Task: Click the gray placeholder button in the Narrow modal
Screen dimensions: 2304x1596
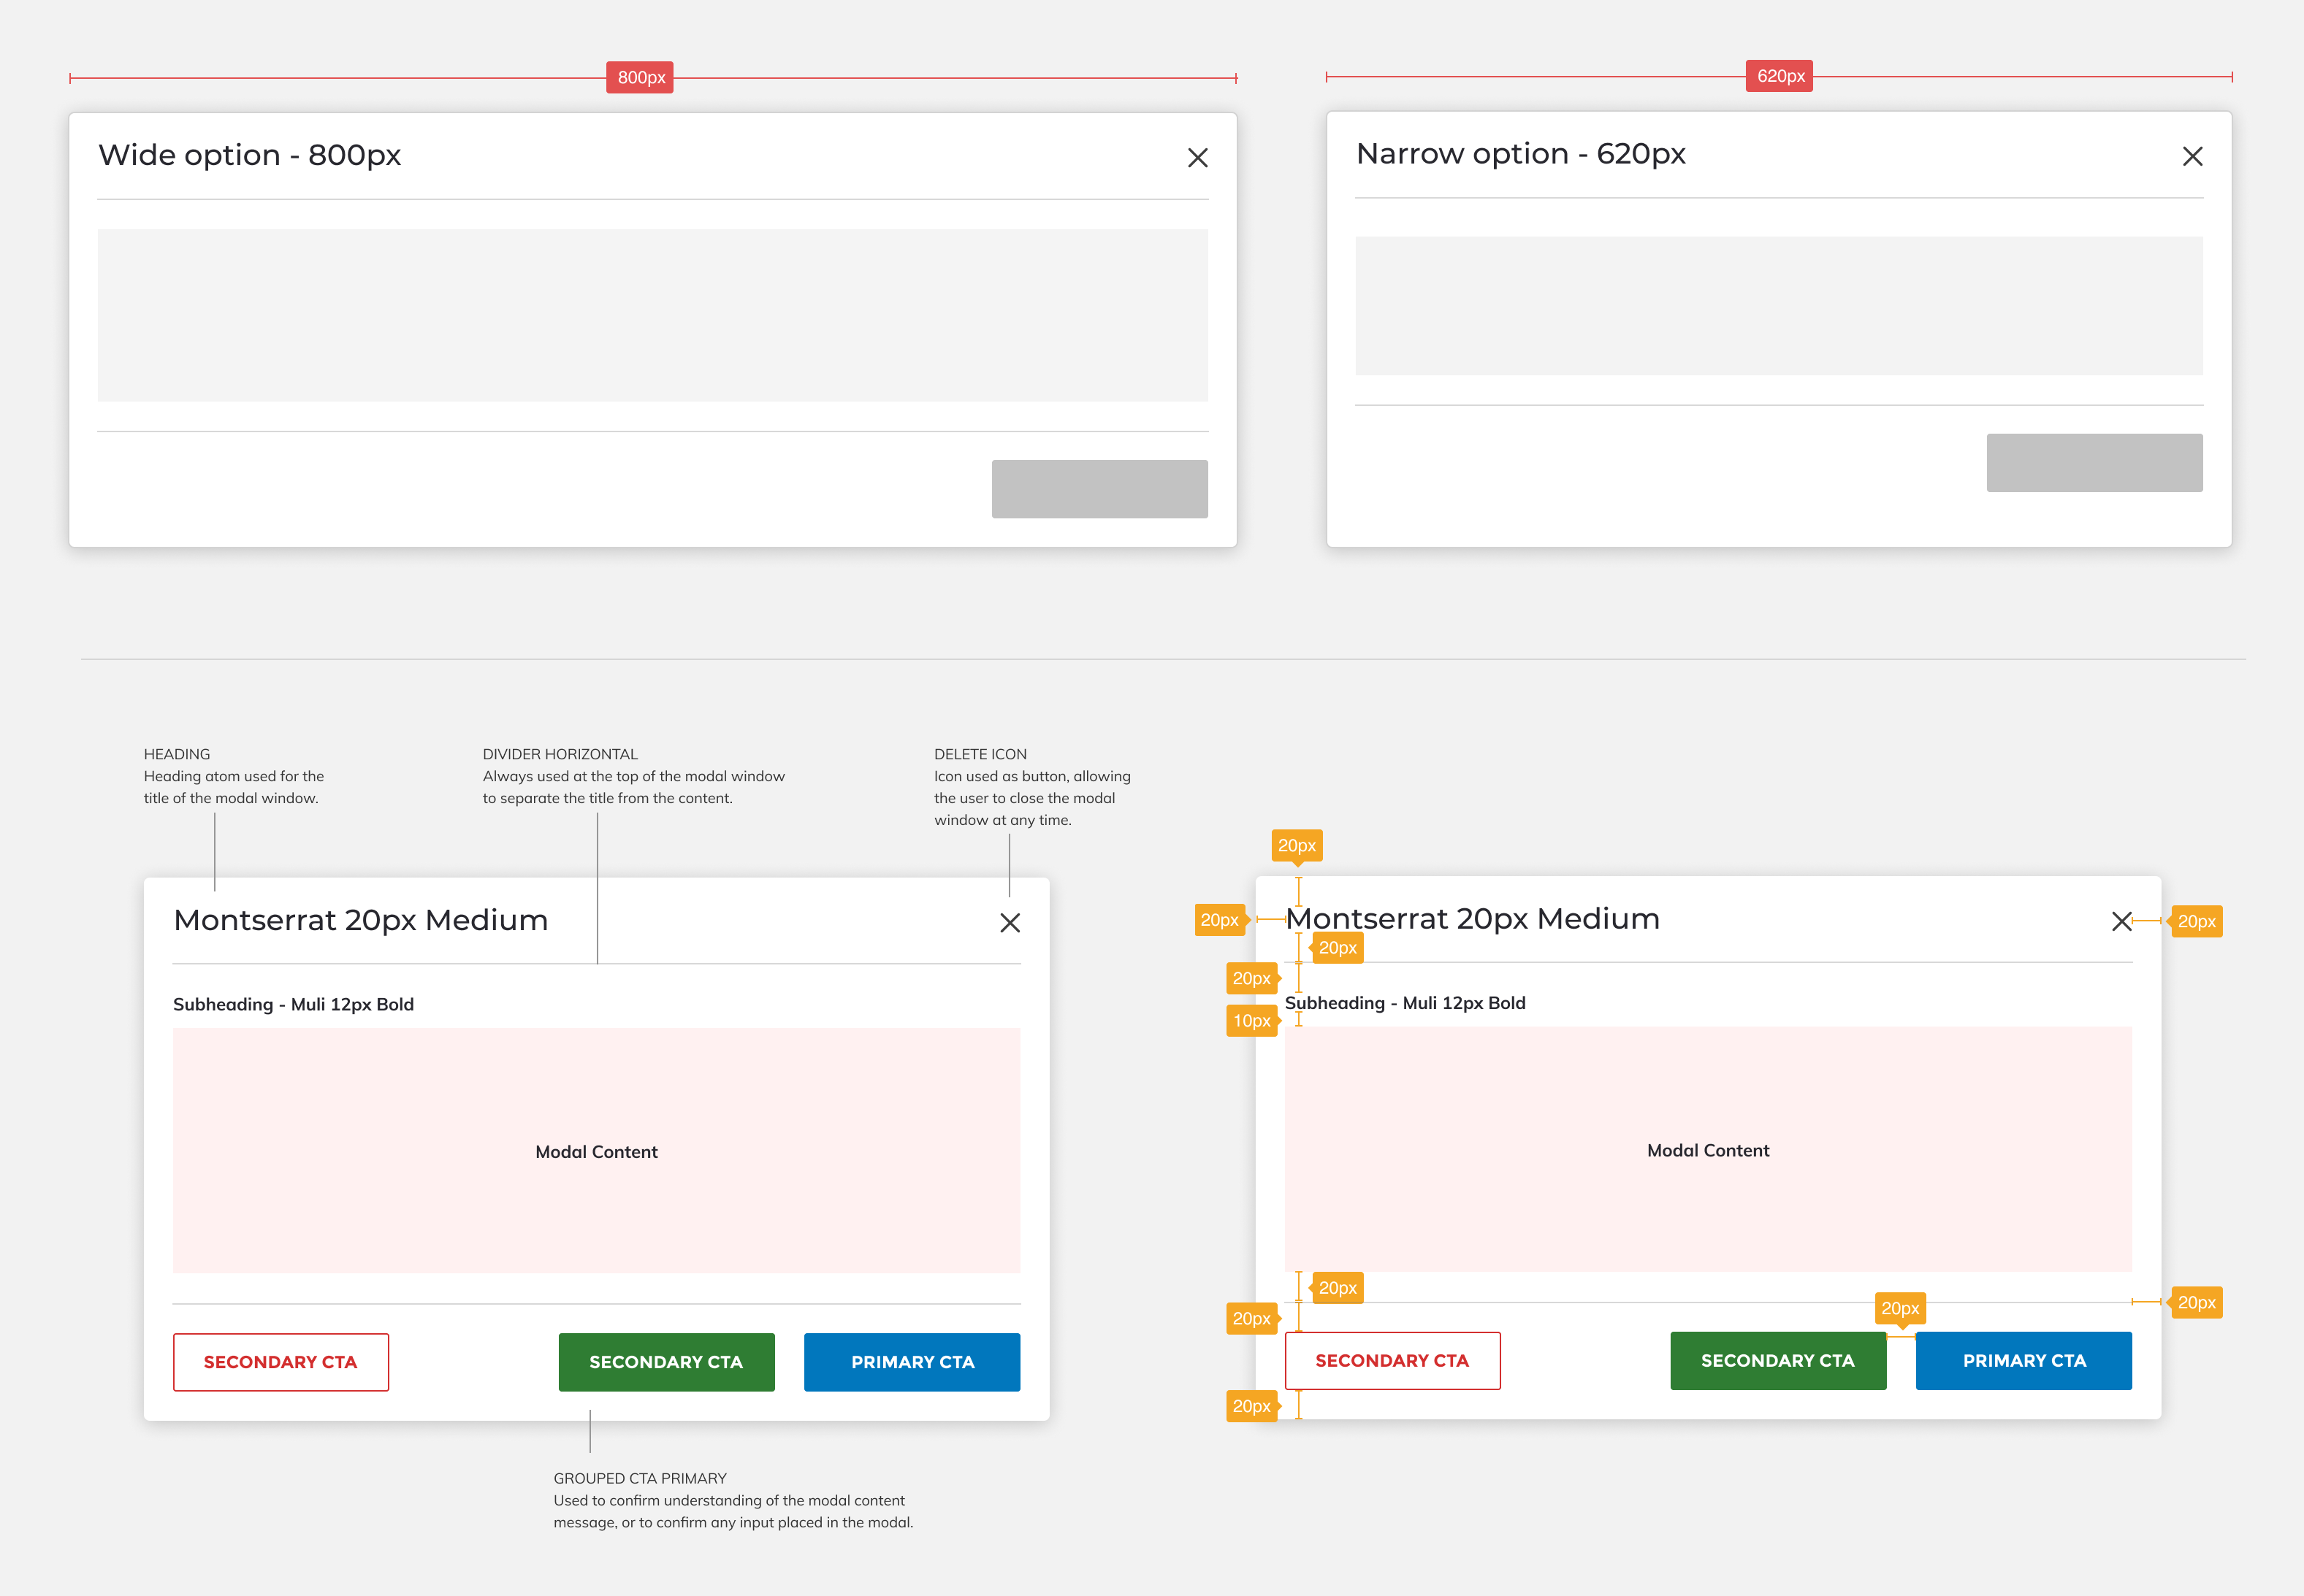Action: coord(2094,462)
